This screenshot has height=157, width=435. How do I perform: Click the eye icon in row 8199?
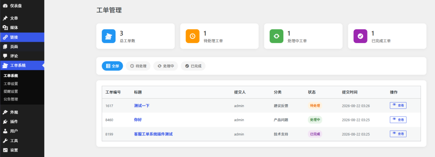pyautogui.click(x=394, y=133)
